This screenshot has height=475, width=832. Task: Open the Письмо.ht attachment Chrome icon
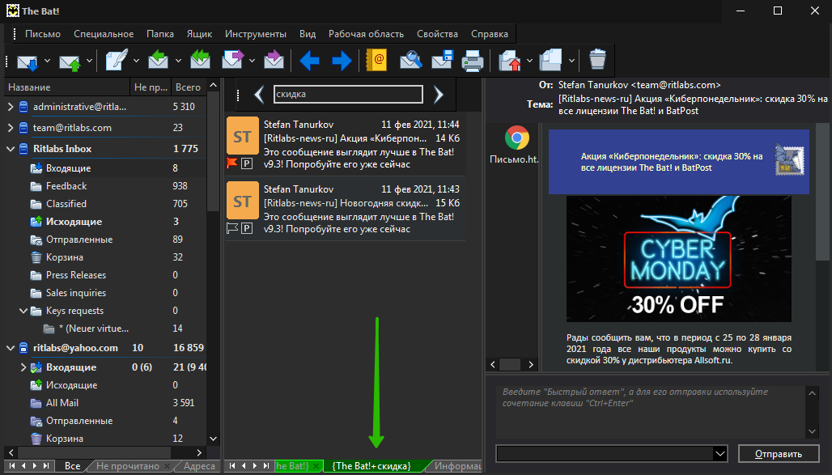517,138
